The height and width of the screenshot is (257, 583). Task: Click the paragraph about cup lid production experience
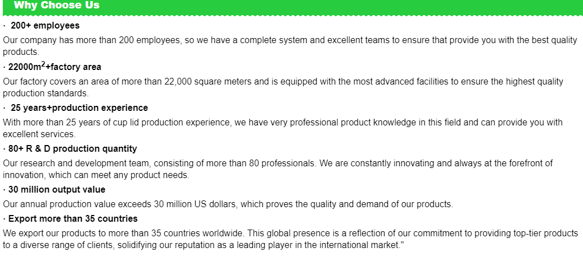pyautogui.click(x=283, y=128)
